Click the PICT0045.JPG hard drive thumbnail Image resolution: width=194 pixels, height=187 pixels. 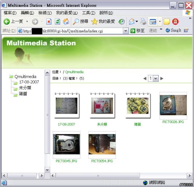pyautogui.click(x=66, y=145)
